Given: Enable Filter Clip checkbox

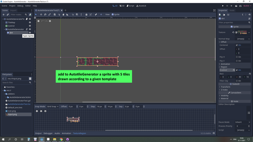Looking at the screenshot, I should pyautogui.click(x=237, y=81).
